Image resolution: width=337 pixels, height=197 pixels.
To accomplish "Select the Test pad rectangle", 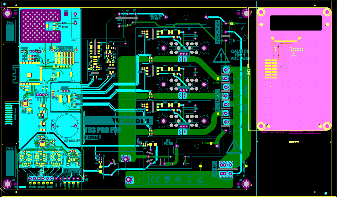I will click(10, 32).
